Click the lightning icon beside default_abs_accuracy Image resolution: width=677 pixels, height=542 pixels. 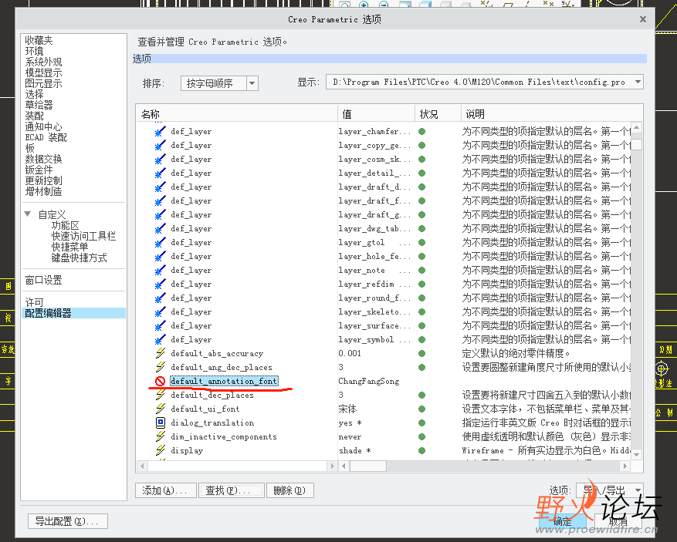[161, 353]
